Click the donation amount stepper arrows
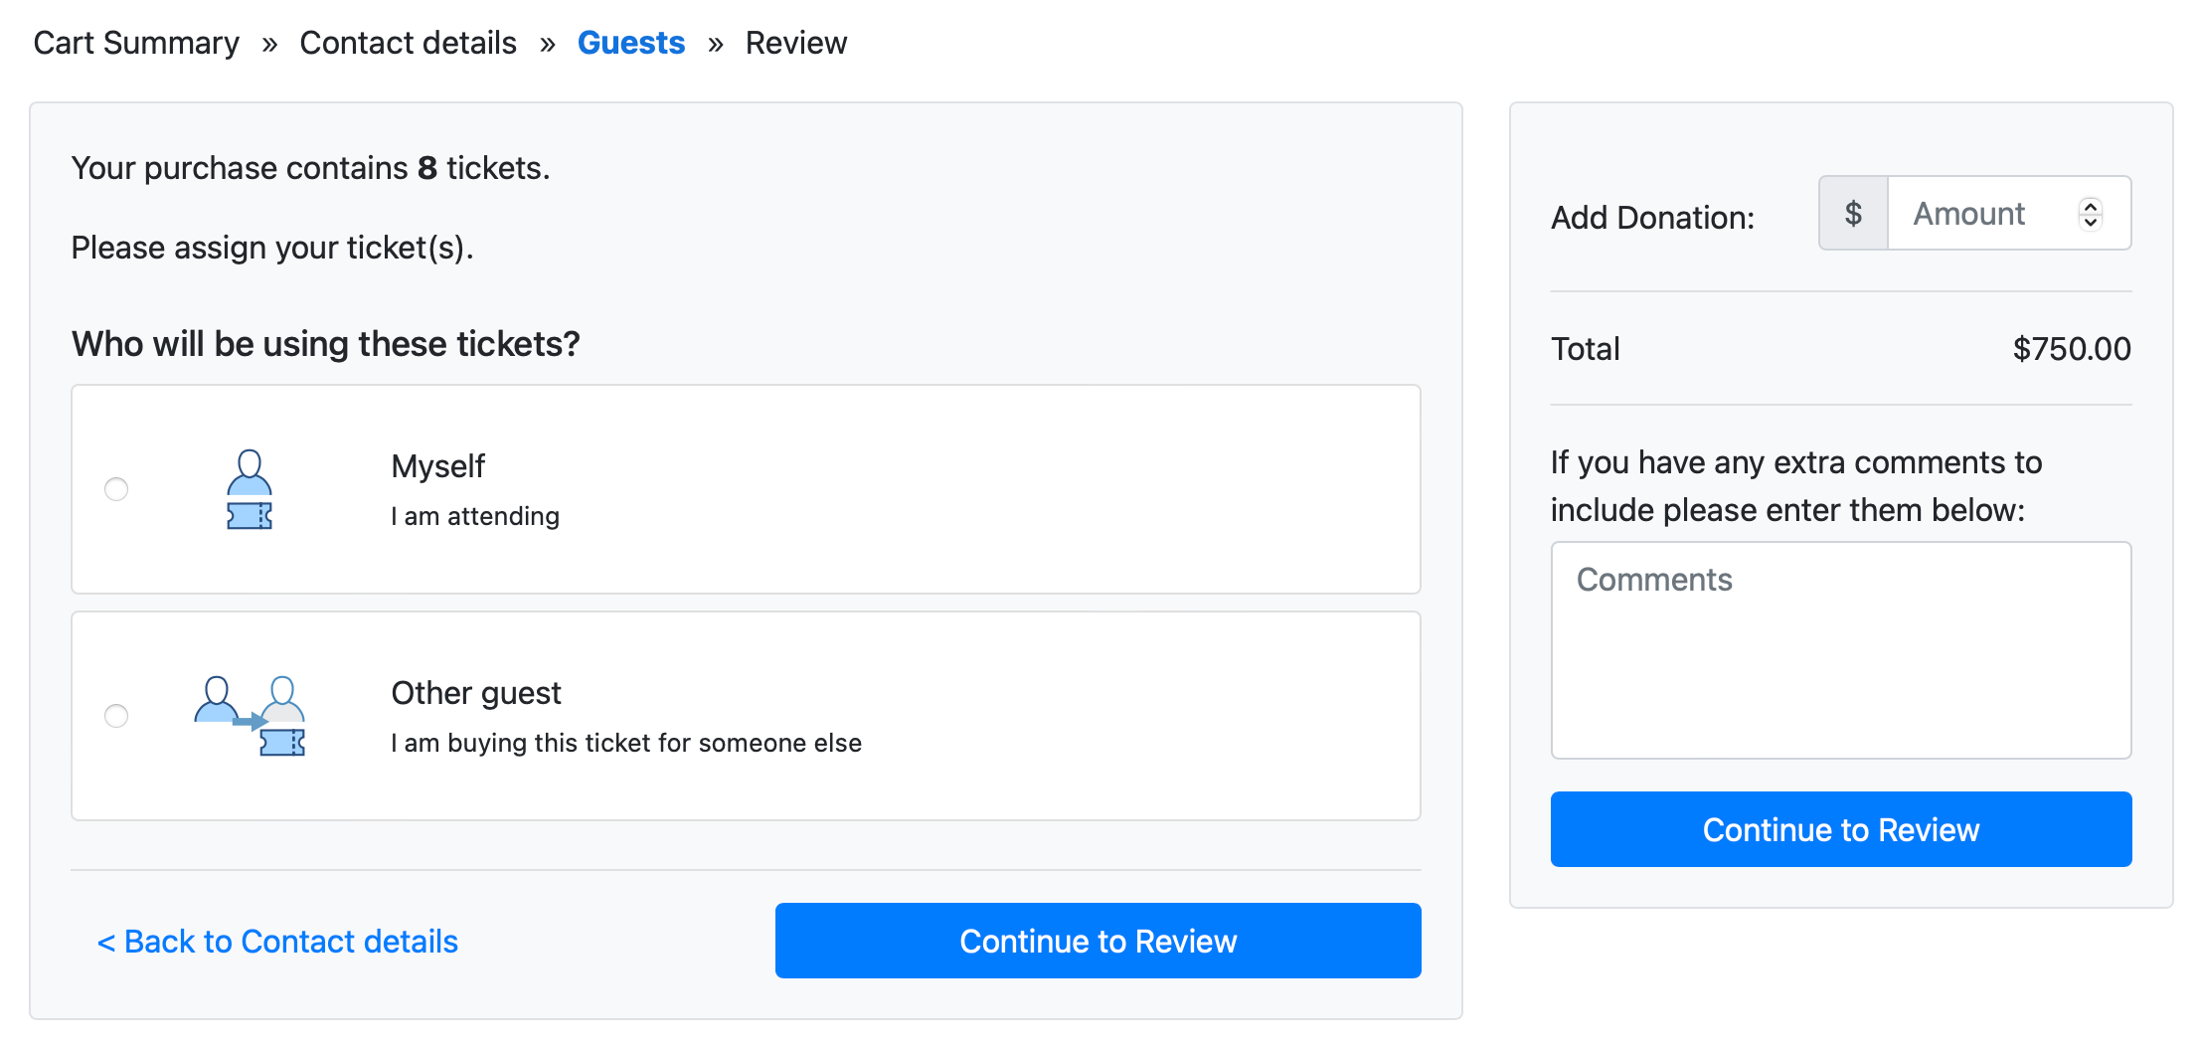 coord(2090,214)
